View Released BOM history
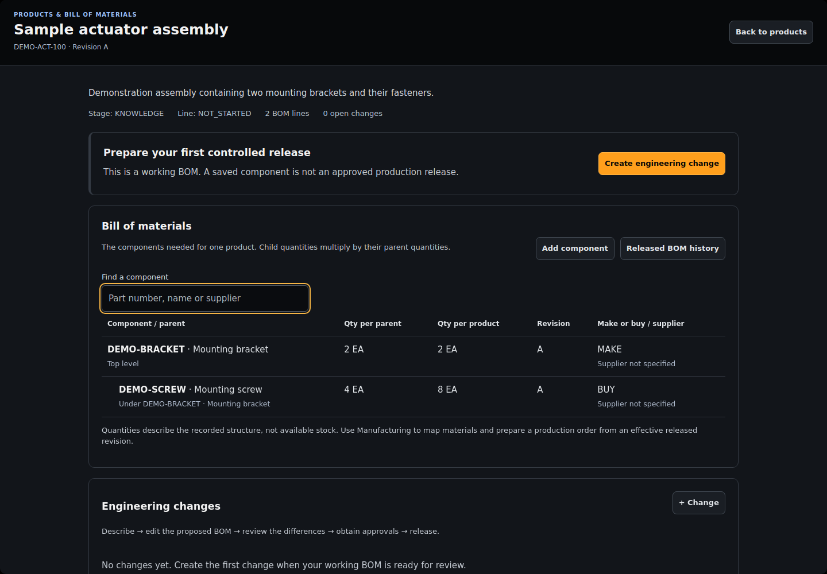Screen dimensions: 827x574 click(x=673, y=249)
